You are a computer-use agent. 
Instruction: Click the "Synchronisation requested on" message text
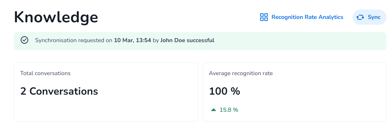point(74,40)
